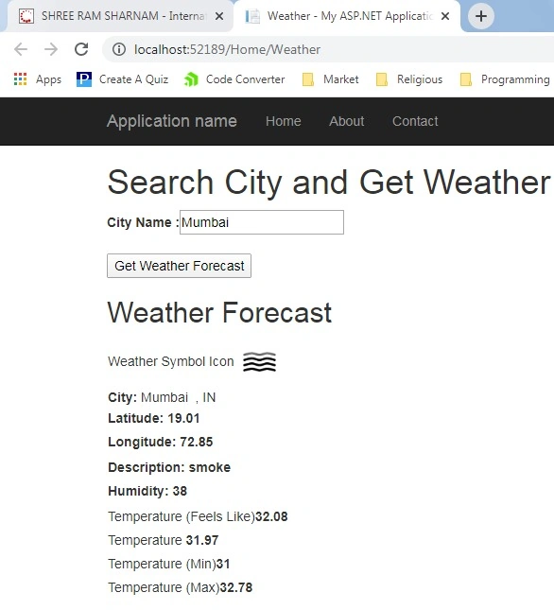The width and height of the screenshot is (554, 610).
Task: Click the Longitude: 72.85 value
Action: pyautogui.click(x=161, y=442)
